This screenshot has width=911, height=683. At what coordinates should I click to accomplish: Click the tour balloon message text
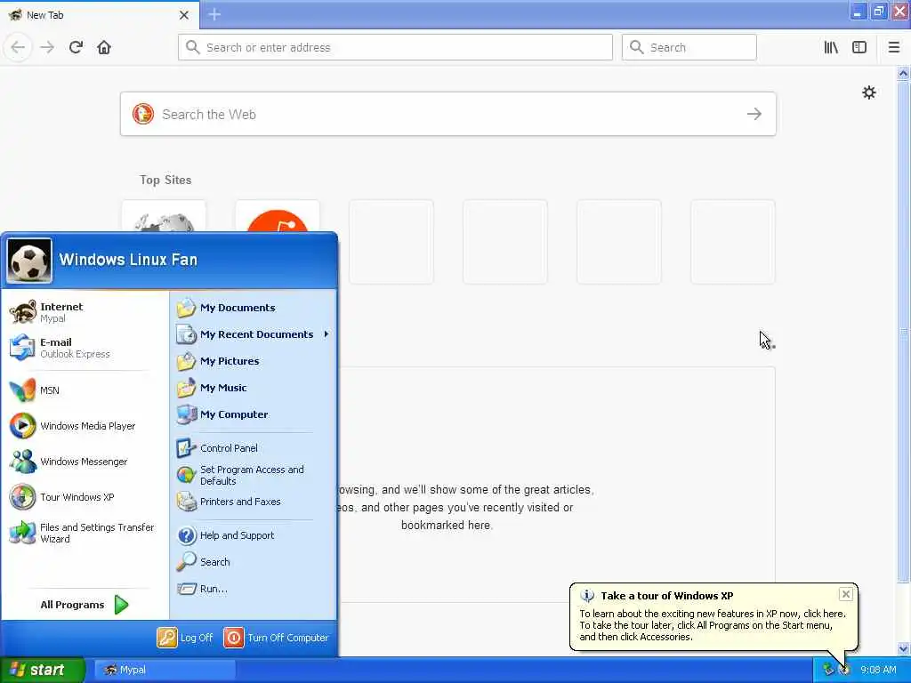[x=713, y=625]
